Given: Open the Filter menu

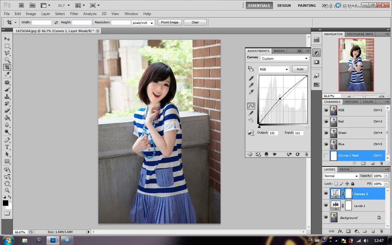Looking at the screenshot, I should tap(74, 13).
